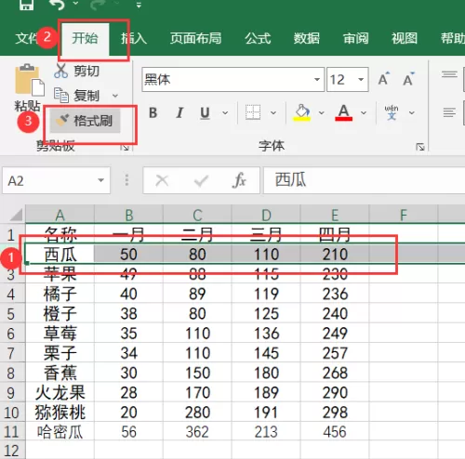Click the 剪切 scissors button
The height and width of the screenshot is (459, 465).
(x=77, y=71)
